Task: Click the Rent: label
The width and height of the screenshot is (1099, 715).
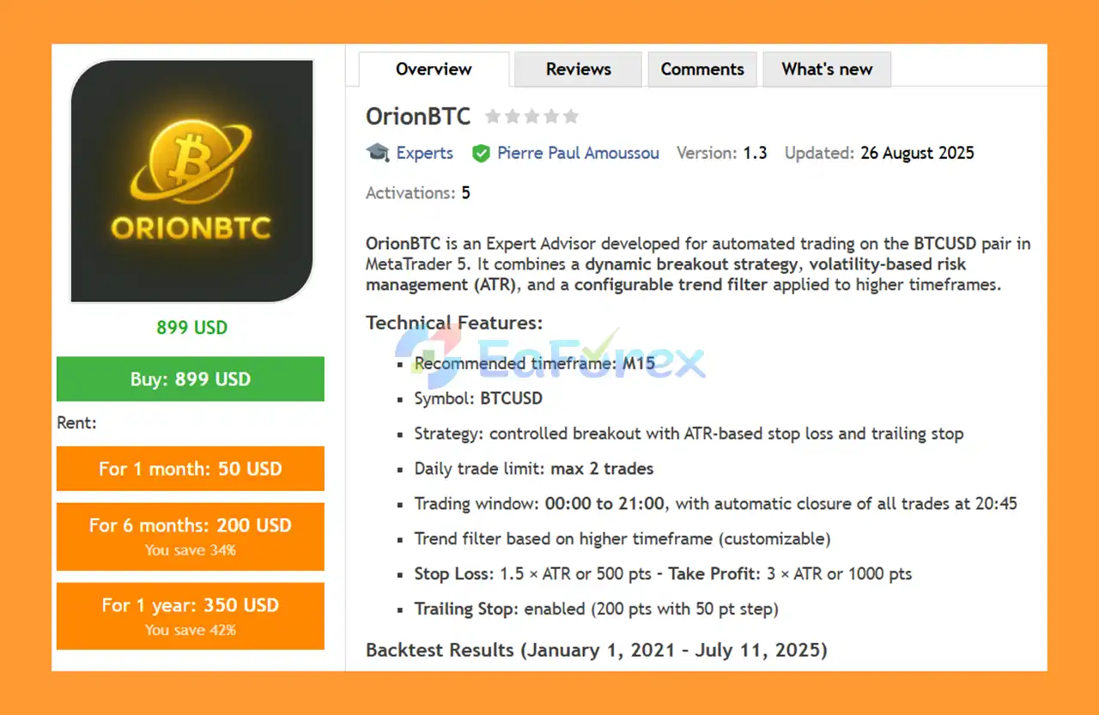Action: 77,423
